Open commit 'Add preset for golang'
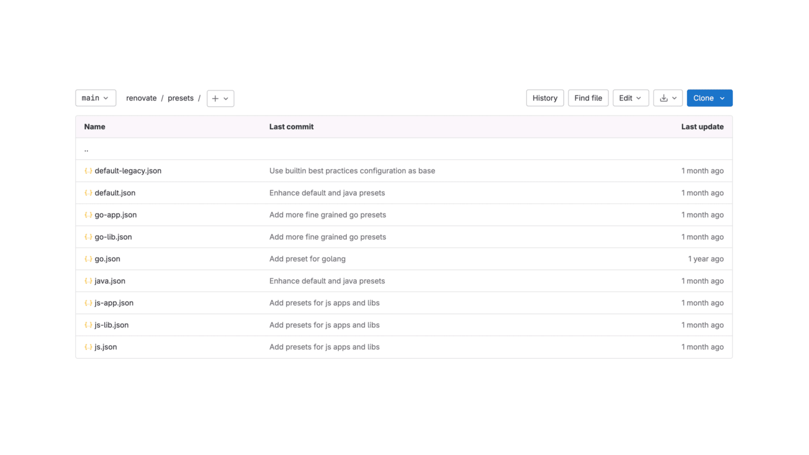Viewport: 809px width, 455px height. pyautogui.click(x=307, y=259)
